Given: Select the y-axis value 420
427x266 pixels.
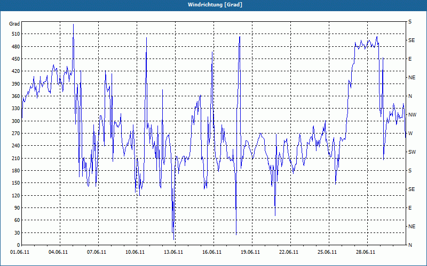Looking at the screenshot, I should 16,71.
